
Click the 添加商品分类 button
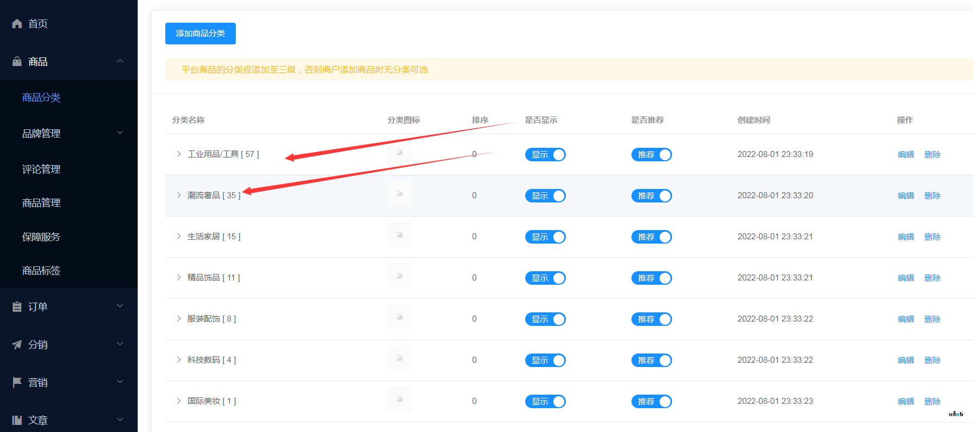[200, 34]
